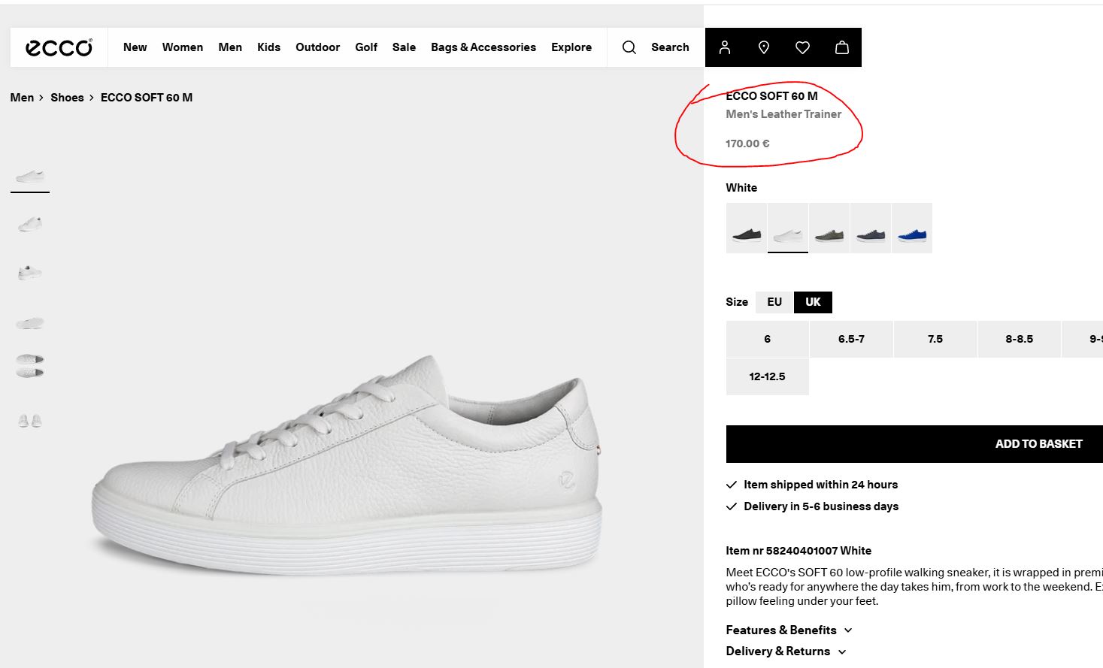Screen dimensions: 1103x668
Task: Select the first side-view shoe thumbnail
Action: (30, 177)
